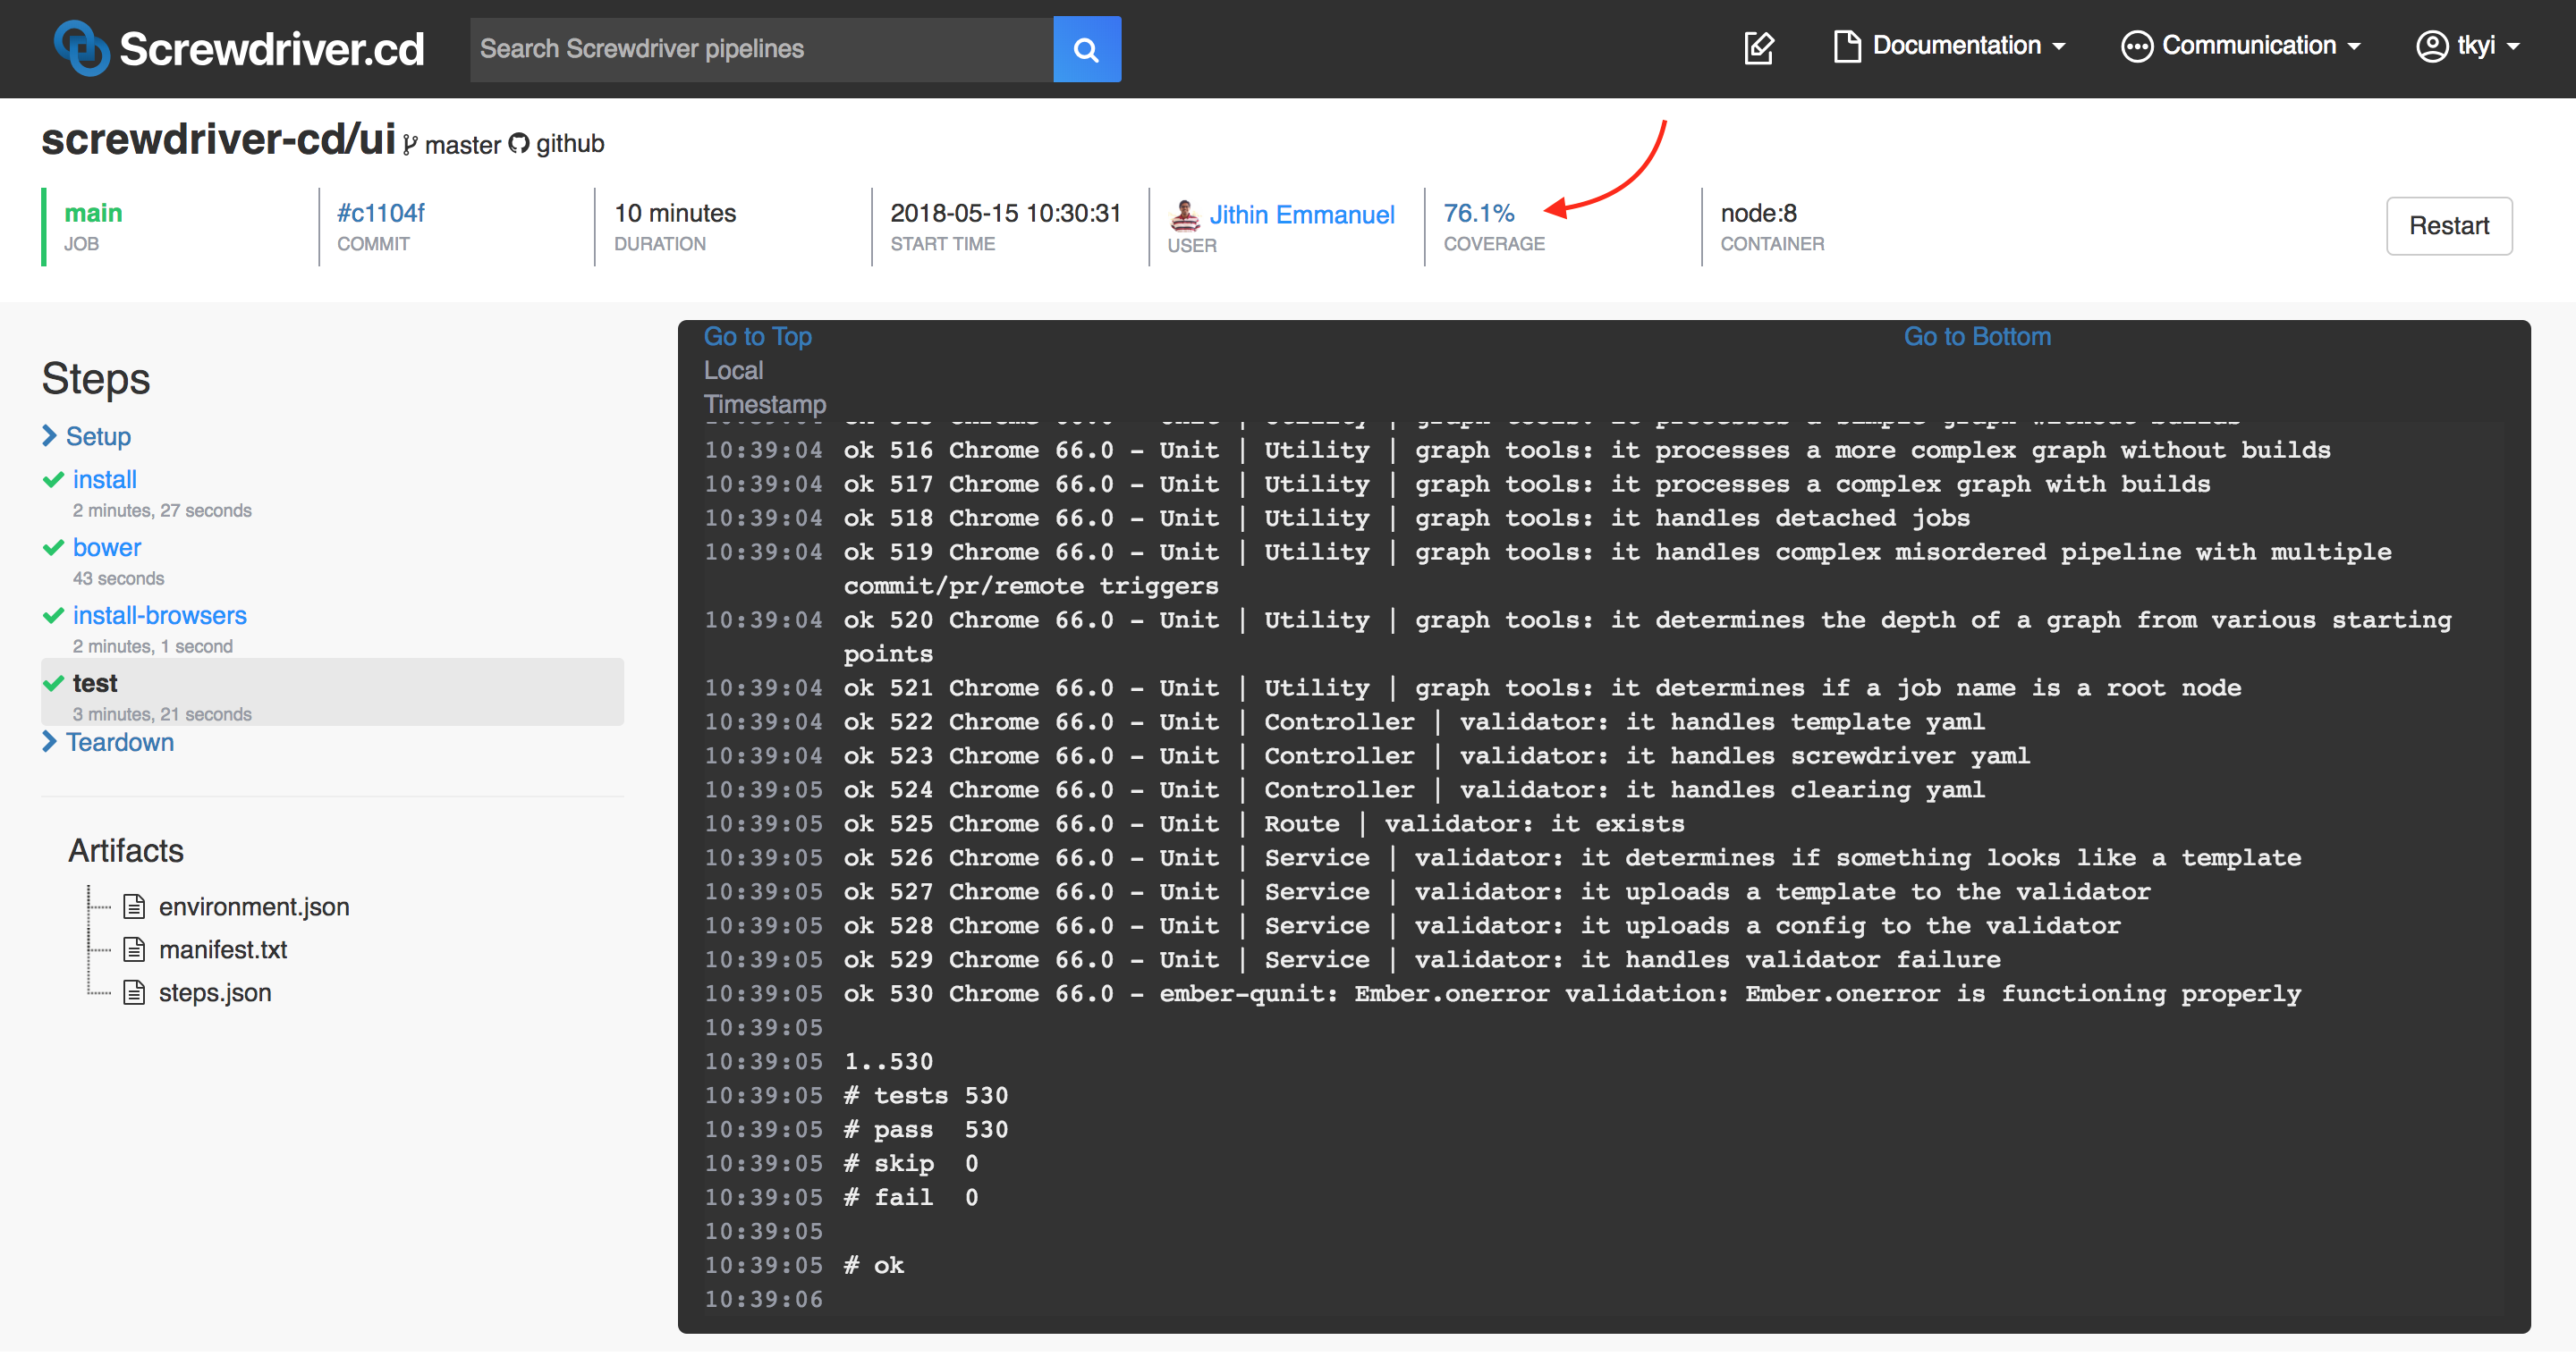
Task: Click the environment.json artifact file
Action: pos(254,904)
